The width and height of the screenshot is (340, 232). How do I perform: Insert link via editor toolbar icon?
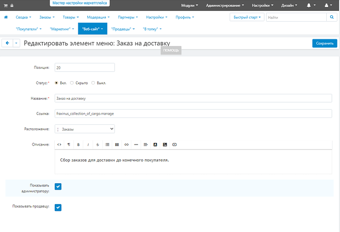coord(127,145)
